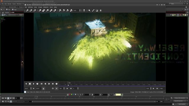
Task: Click the mark in point icon
Action: (x=67, y=88)
